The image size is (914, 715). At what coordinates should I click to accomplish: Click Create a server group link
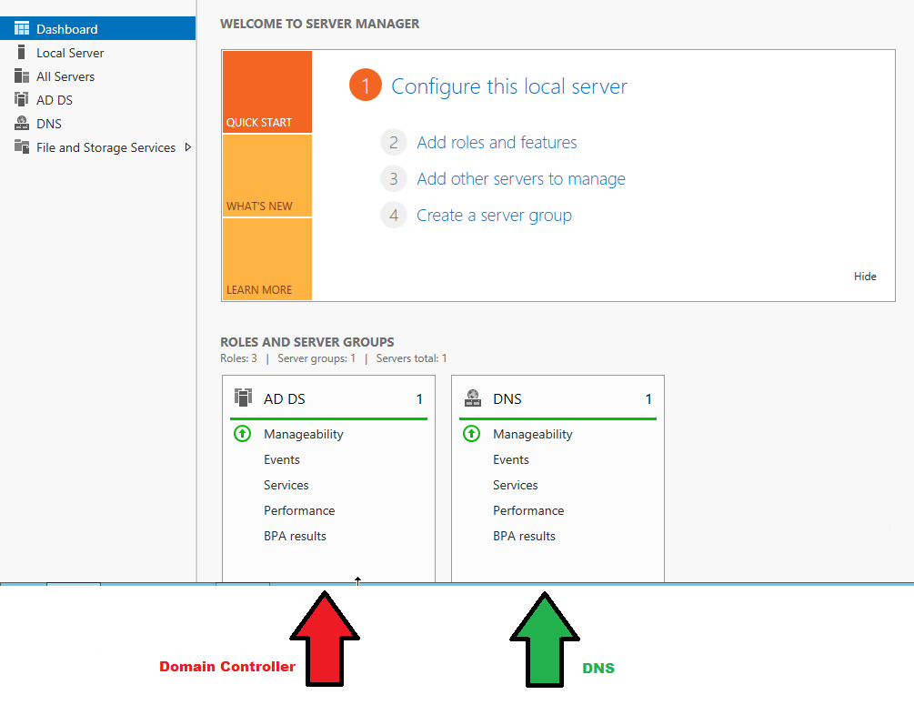[x=494, y=216]
